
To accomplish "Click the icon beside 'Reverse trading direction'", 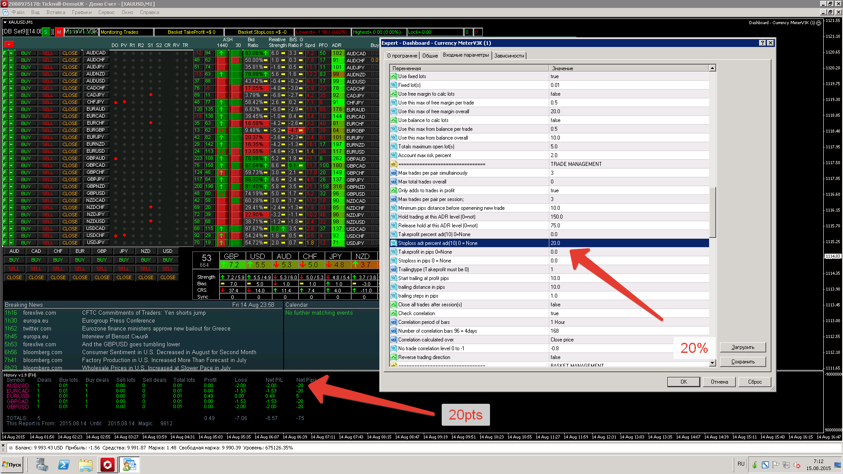I will [x=394, y=357].
